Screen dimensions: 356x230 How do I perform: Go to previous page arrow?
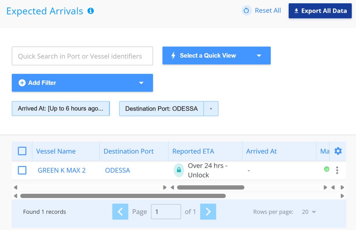(x=120, y=212)
